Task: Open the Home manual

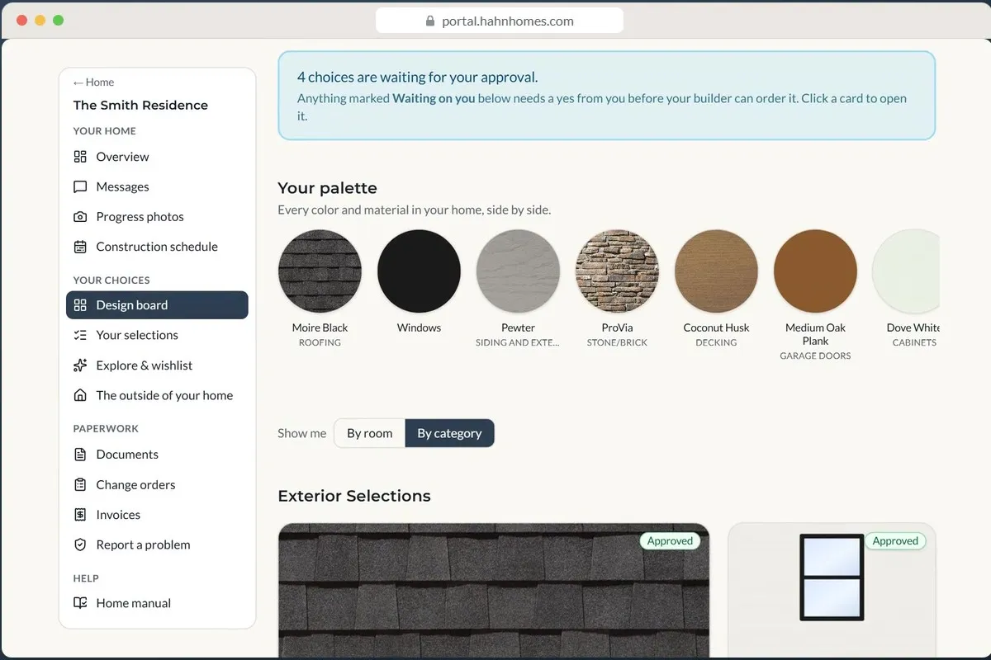Action: 157,603
